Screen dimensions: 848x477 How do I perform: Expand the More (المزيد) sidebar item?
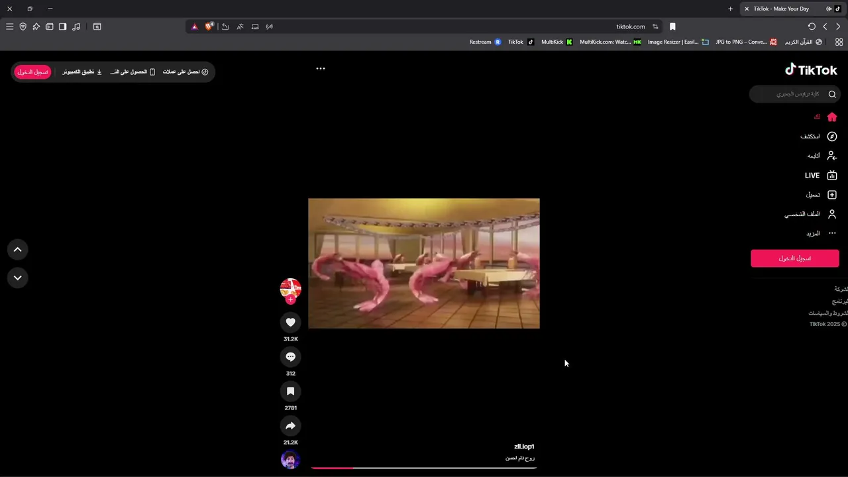821,233
